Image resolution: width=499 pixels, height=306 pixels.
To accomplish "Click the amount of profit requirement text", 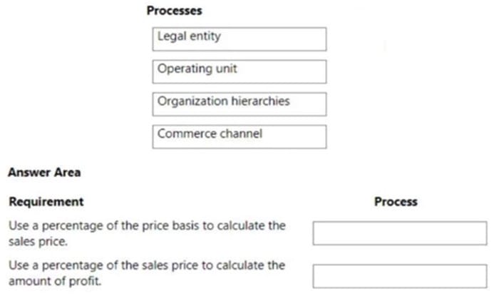I will (147, 273).
